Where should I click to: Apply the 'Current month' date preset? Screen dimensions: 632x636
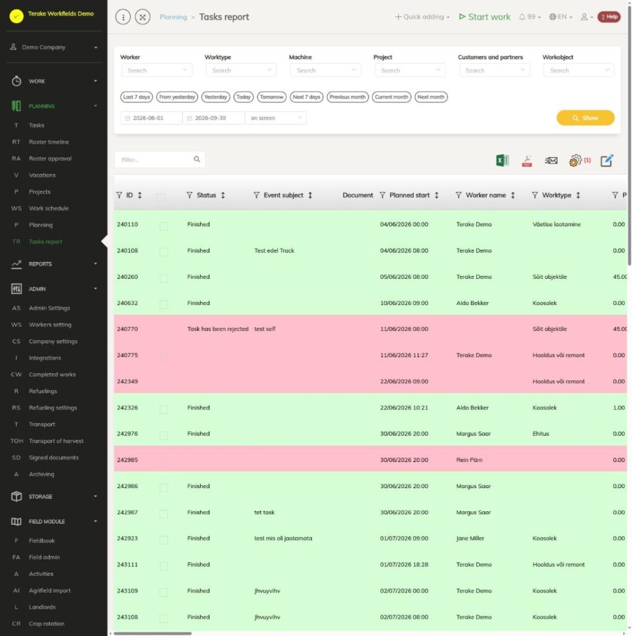(391, 97)
